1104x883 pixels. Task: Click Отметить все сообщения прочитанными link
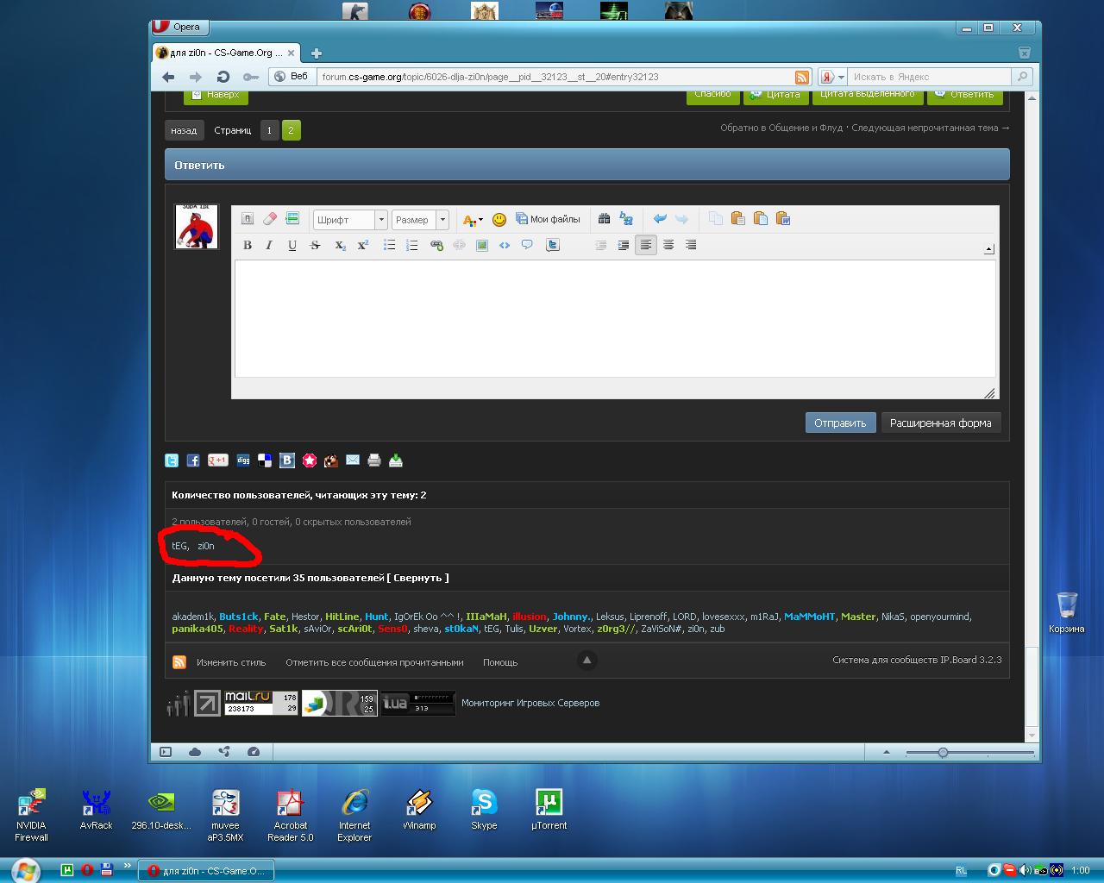[x=374, y=662]
